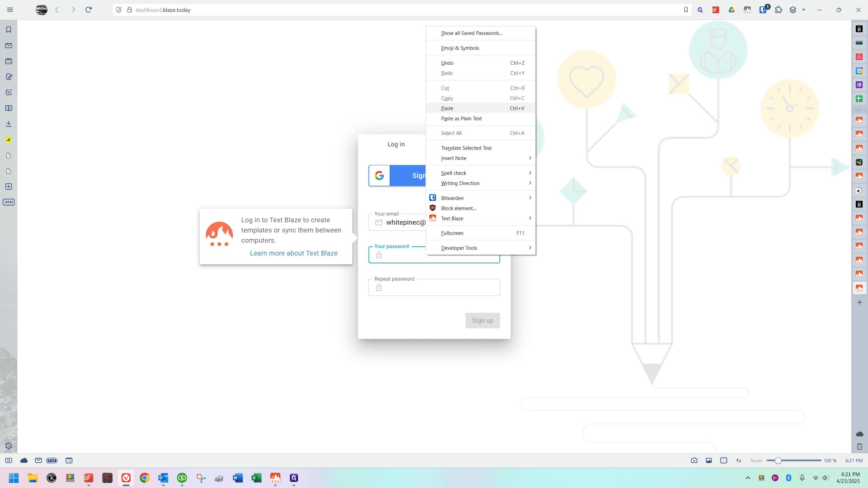
Task: Launch Google Chrome from taskbar
Action: click(x=144, y=478)
